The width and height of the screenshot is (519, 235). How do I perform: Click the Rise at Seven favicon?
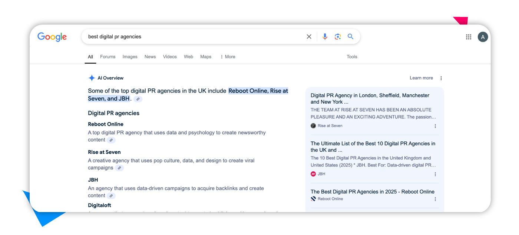coord(313,126)
